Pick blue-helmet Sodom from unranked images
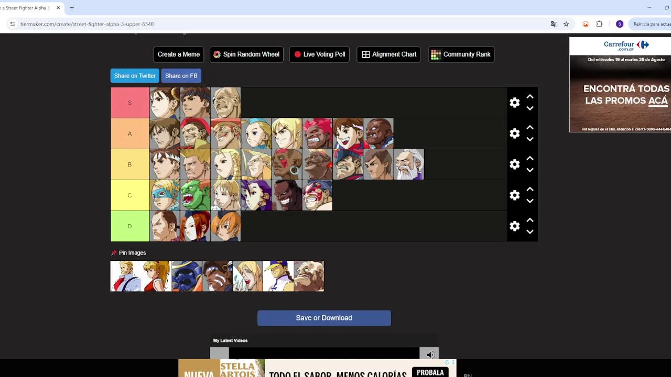Image resolution: width=671 pixels, height=377 pixels. [187, 276]
